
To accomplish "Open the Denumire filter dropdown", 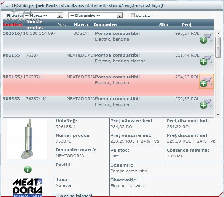I will [95, 15].
